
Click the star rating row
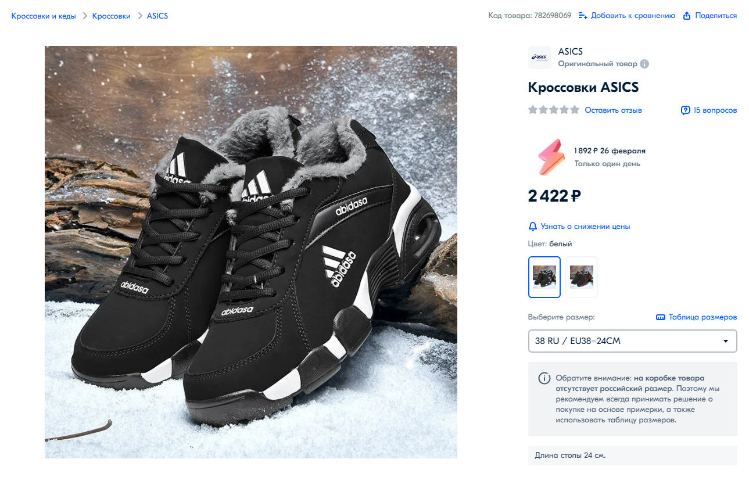click(554, 110)
